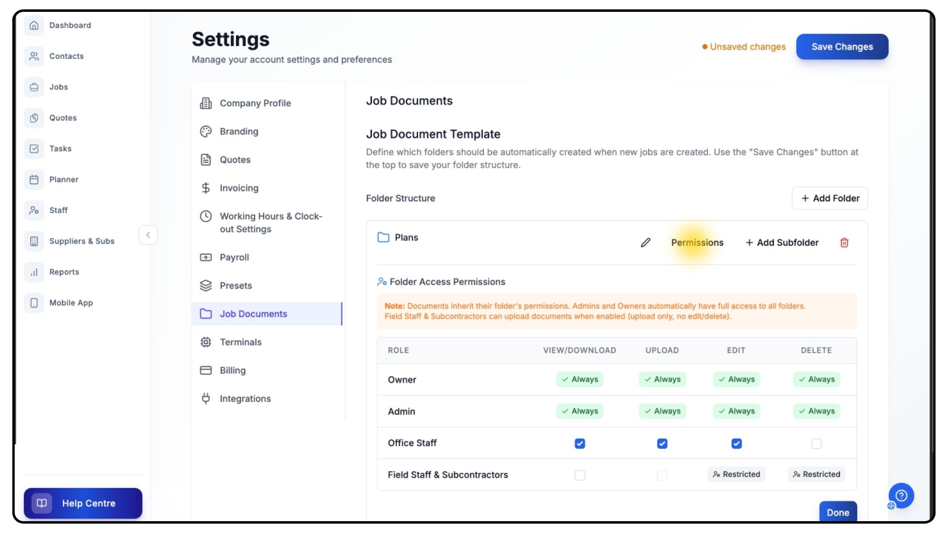Open the Terminals settings section
Image resolution: width=948 pixels, height=533 pixels.
(240, 342)
